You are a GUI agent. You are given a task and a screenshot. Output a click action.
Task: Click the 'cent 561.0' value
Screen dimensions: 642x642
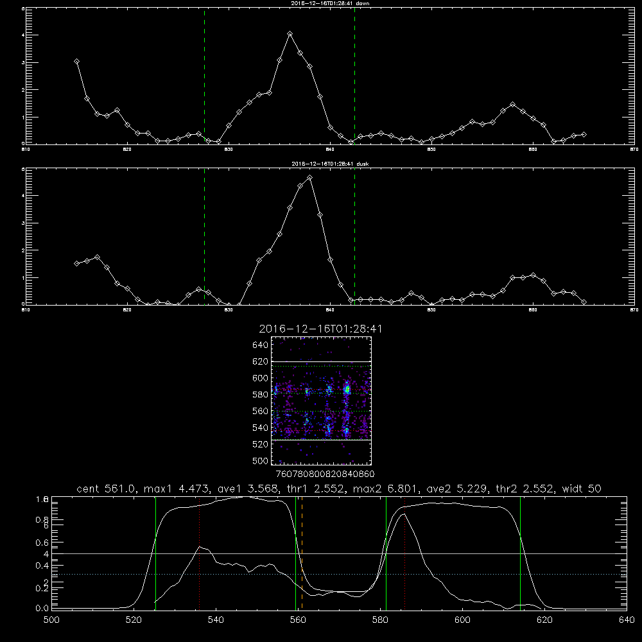click(x=106, y=489)
